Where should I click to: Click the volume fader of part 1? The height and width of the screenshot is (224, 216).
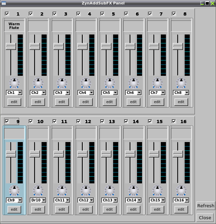pos(11,46)
